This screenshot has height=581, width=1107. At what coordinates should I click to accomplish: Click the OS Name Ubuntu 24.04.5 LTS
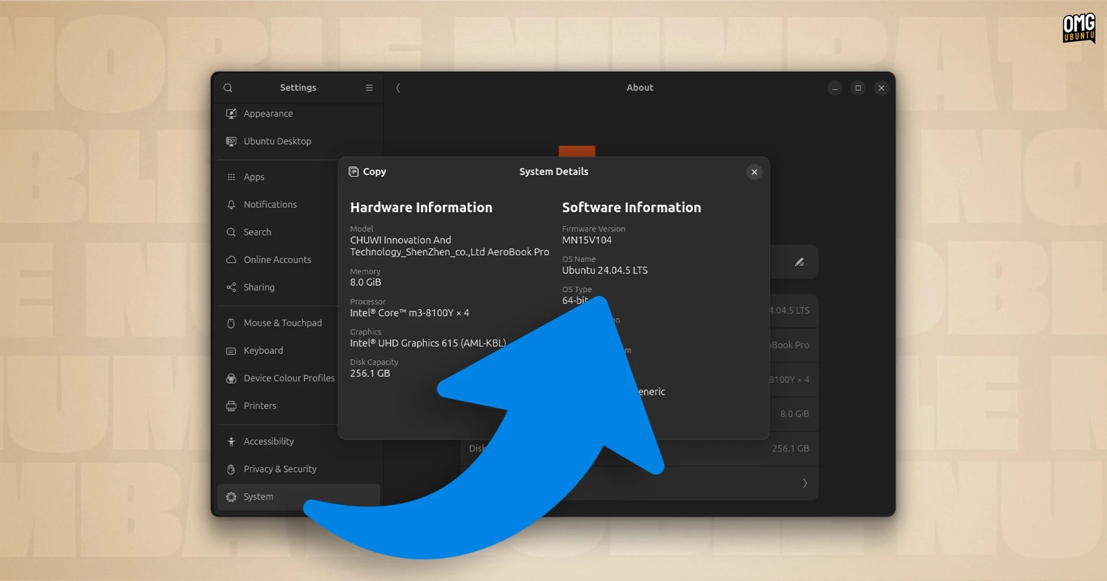tap(605, 270)
